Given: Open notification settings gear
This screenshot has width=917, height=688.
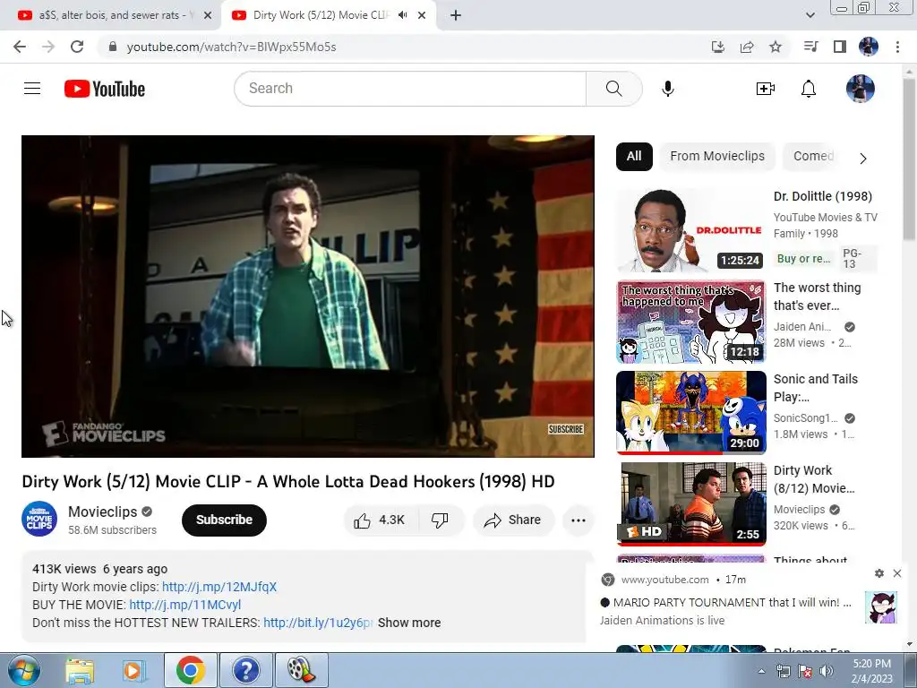Looking at the screenshot, I should (x=879, y=573).
